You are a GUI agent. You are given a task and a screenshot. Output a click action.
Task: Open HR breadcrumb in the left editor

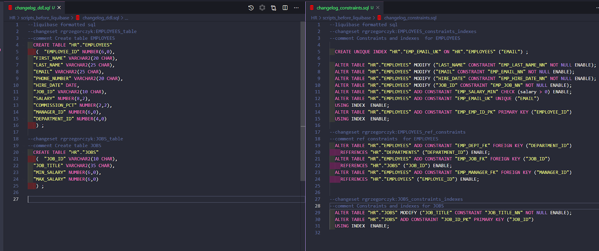[12, 18]
